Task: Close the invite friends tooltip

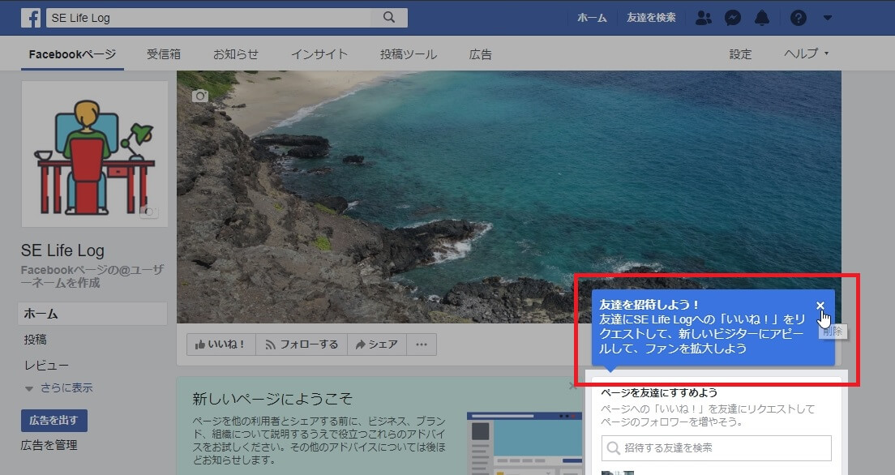Action: coord(820,306)
